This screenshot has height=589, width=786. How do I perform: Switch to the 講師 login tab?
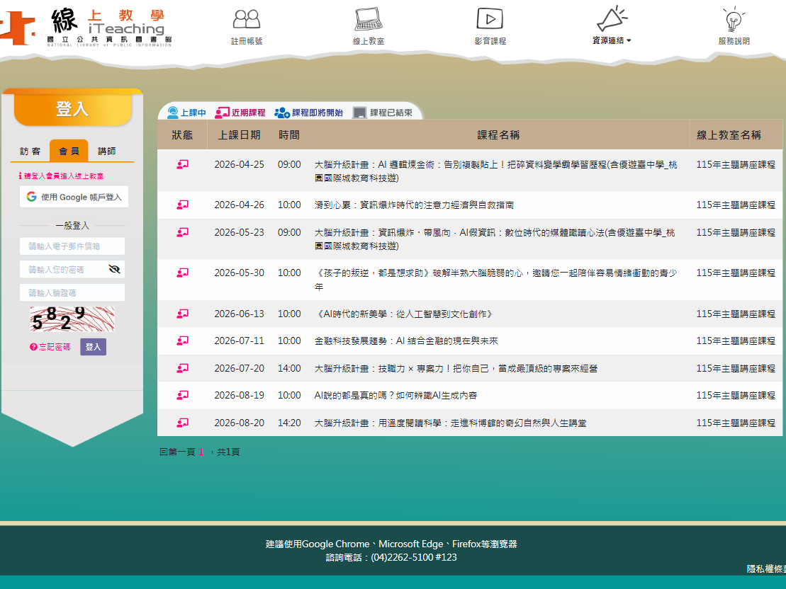coord(107,151)
